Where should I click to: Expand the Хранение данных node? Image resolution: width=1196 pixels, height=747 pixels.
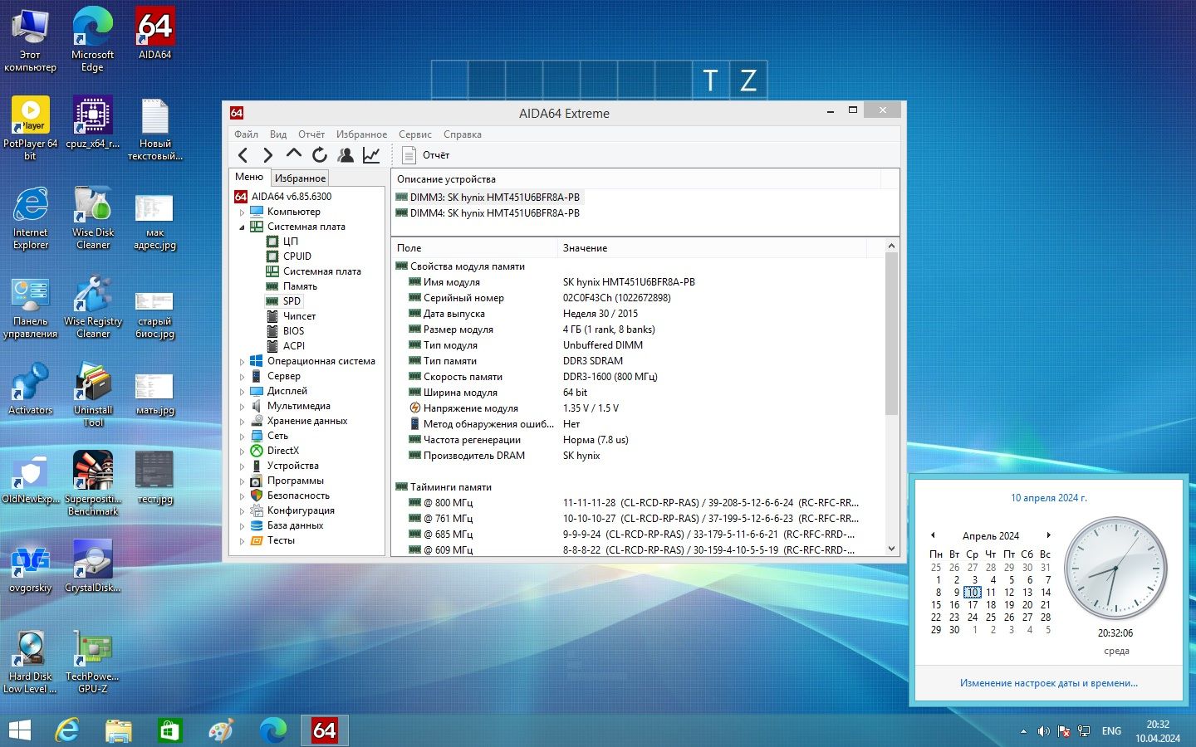point(243,421)
